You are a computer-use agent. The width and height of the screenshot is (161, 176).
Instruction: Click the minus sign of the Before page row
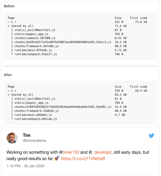tap(9, 22)
